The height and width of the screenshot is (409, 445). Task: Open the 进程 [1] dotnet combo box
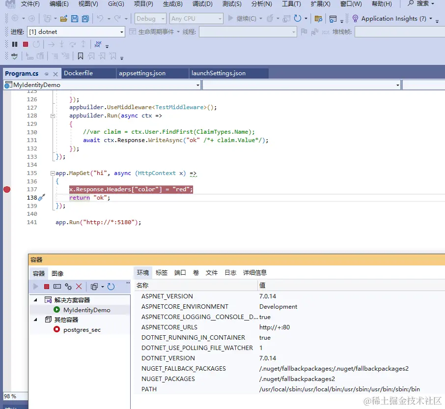76,32
